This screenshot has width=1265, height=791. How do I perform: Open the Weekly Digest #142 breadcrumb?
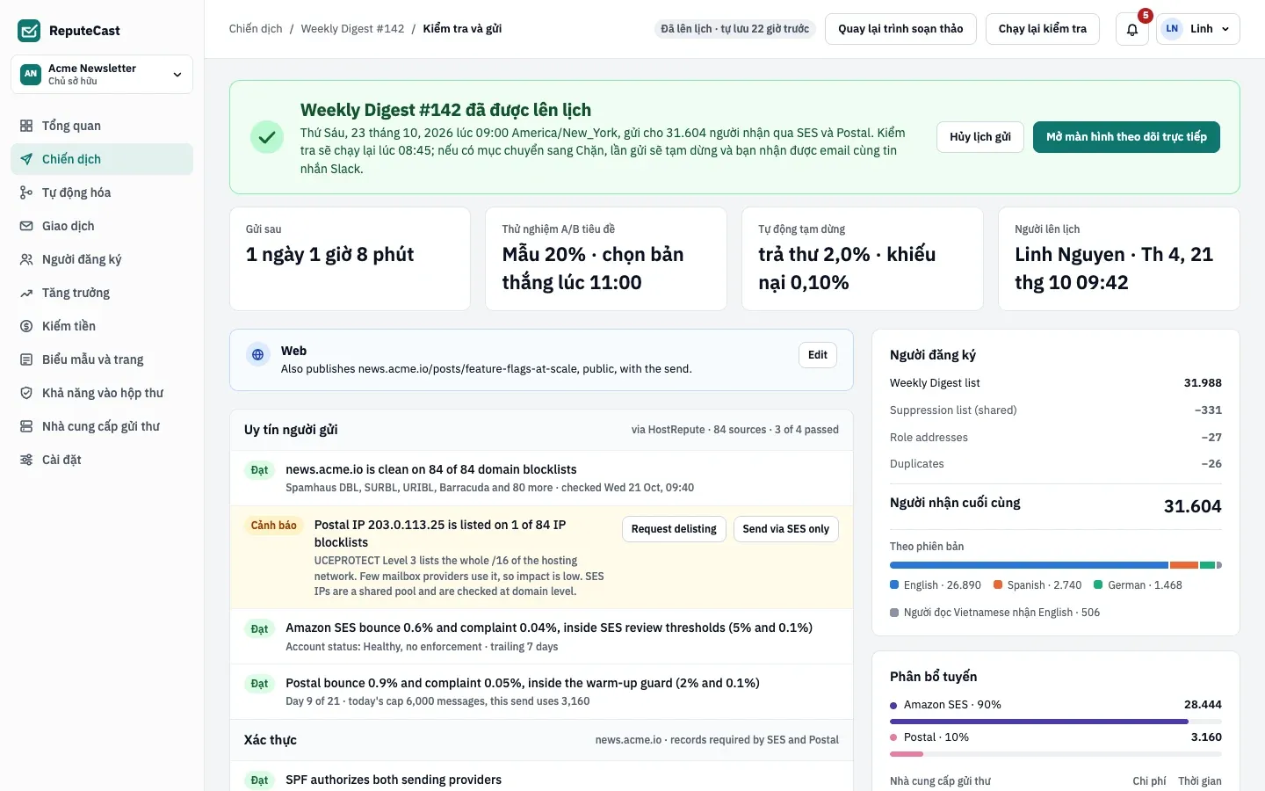(x=352, y=29)
